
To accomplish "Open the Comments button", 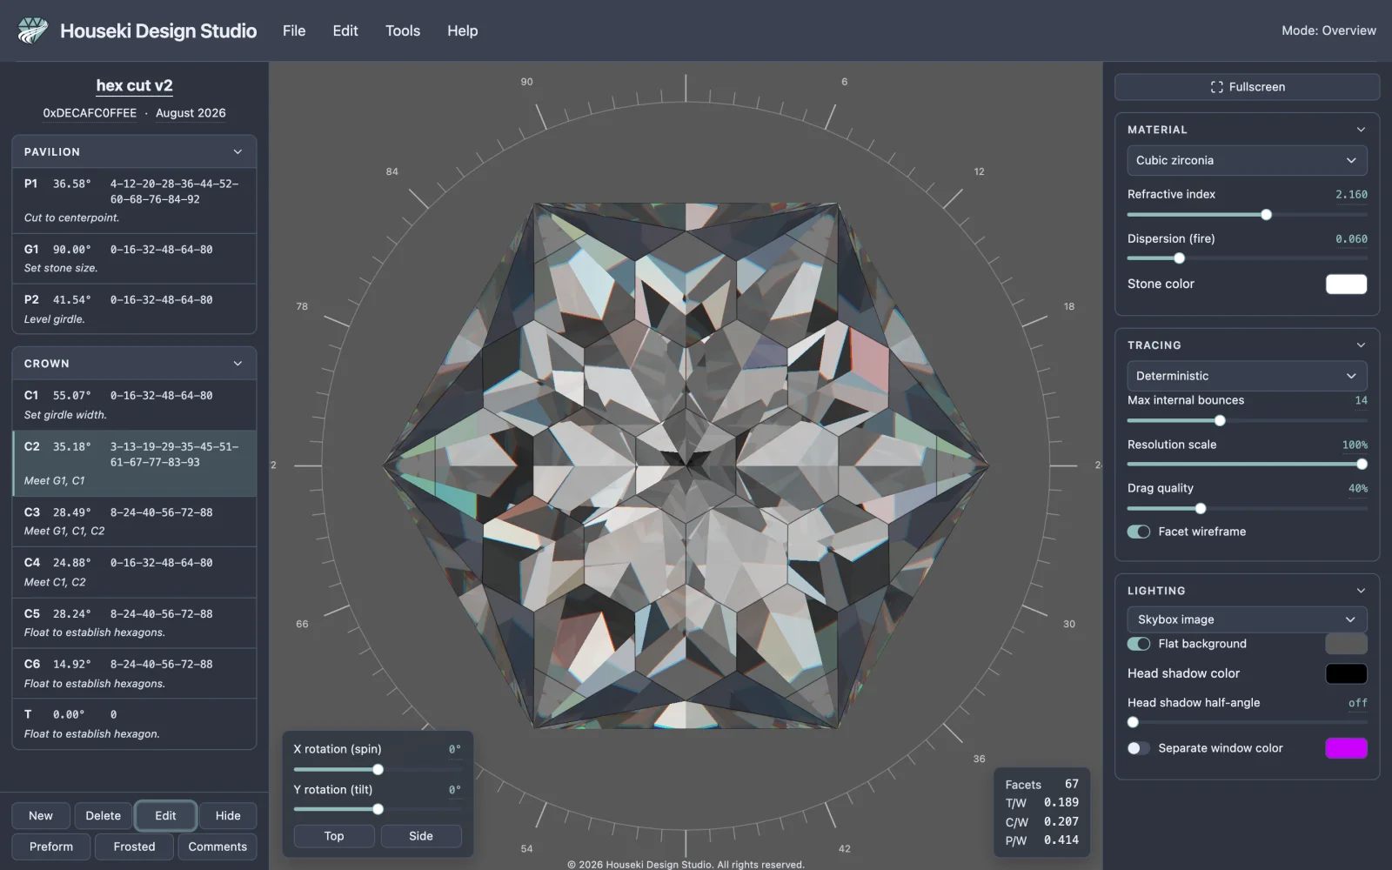I will point(217,847).
